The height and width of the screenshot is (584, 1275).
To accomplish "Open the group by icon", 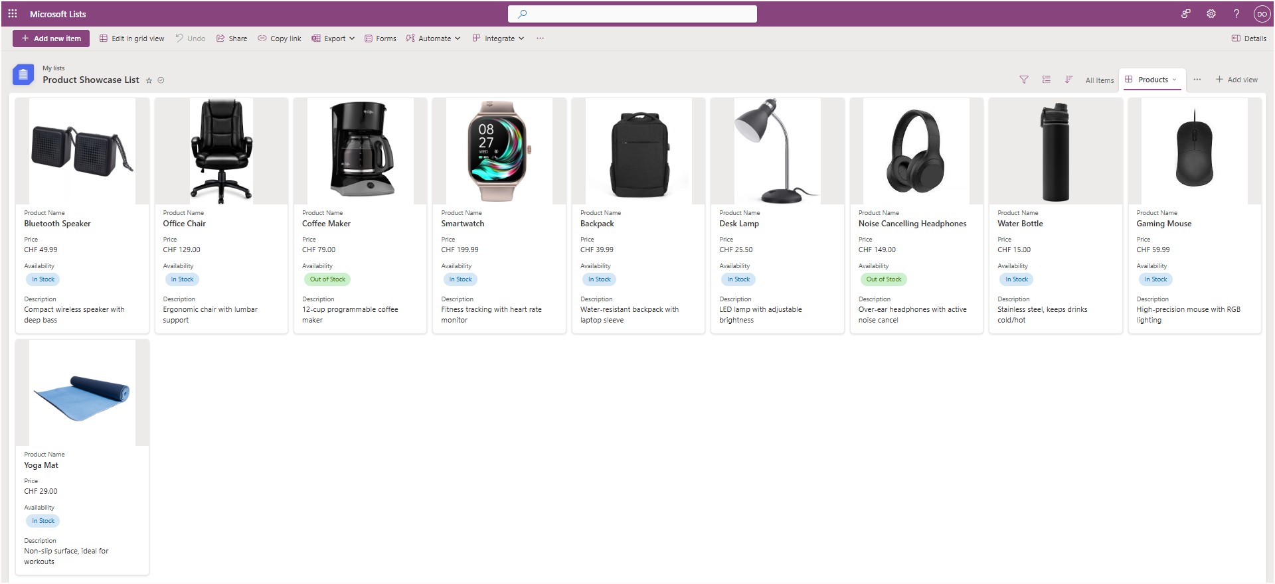I will point(1046,80).
